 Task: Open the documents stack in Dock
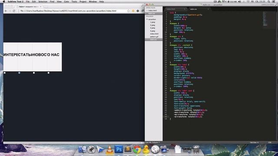pos(178,149)
